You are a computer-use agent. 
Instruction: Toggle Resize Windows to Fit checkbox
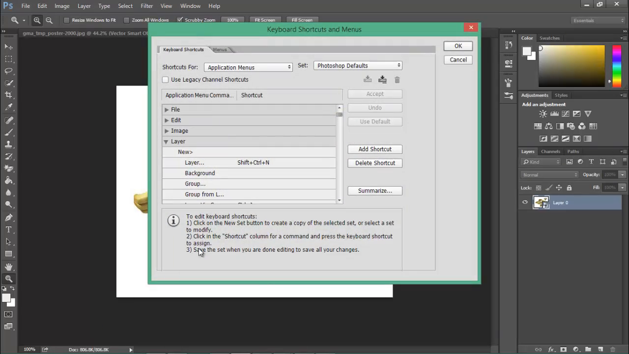67,20
